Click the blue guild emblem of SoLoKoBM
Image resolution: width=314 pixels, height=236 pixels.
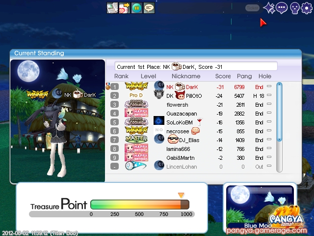coord(159,121)
